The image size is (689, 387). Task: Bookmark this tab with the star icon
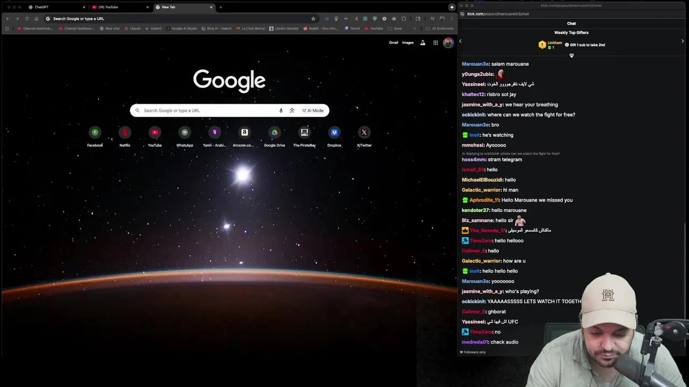pyautogui.click(x=313, y=19)
